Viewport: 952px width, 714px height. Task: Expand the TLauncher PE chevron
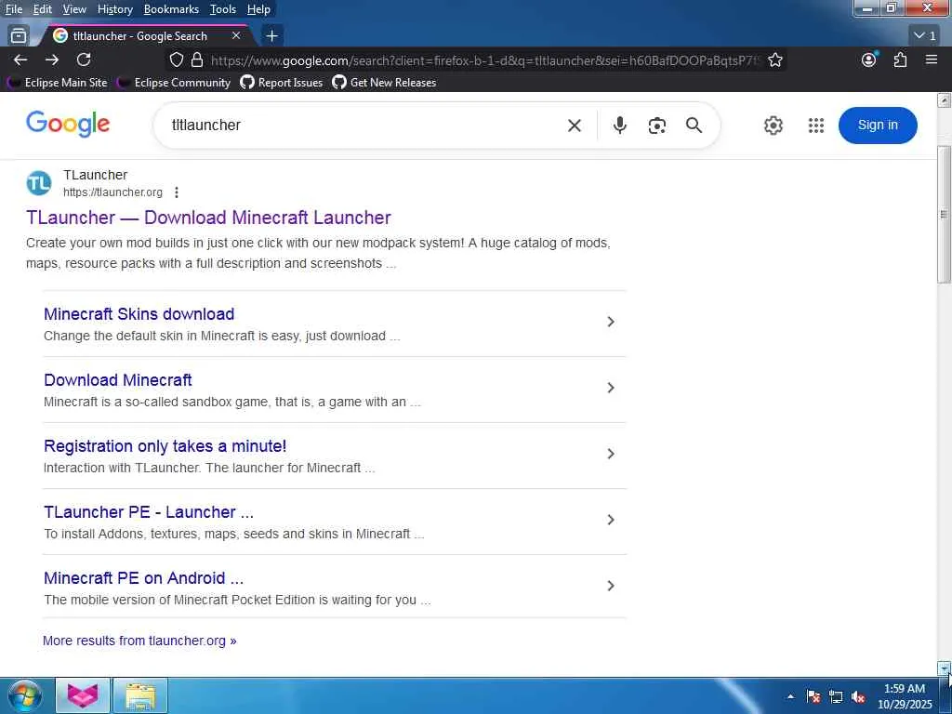tap(611, 520)
